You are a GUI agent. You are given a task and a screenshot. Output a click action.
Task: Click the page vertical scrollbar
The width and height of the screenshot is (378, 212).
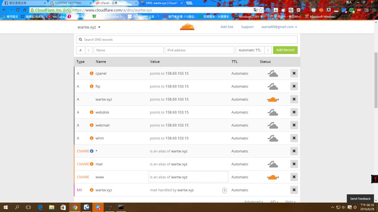(376, 80)
